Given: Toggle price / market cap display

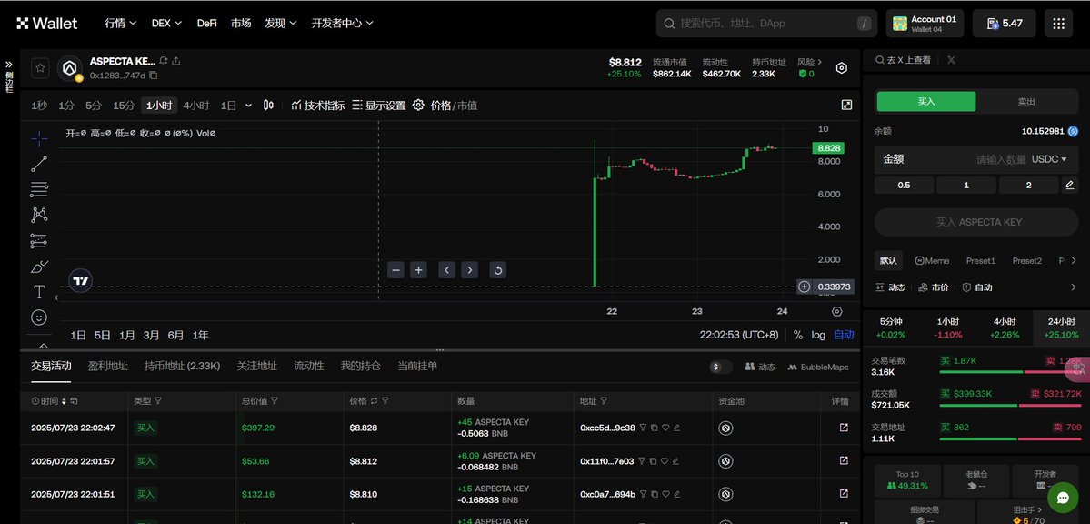Looking at the screenshot, I should coord(454,106).
